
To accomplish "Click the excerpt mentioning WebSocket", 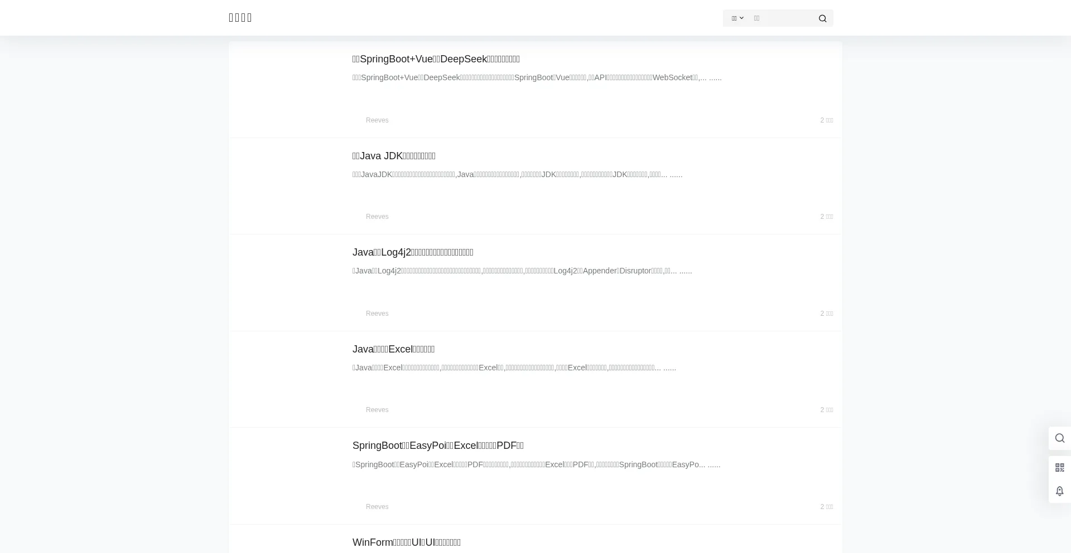I will pyautogui.click(x=537, y=77).
